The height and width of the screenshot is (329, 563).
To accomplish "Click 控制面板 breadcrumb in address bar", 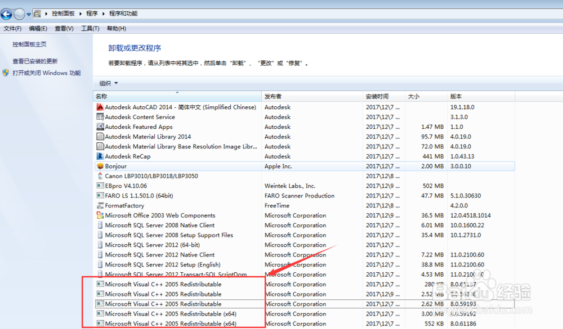I will pos(63,13).
